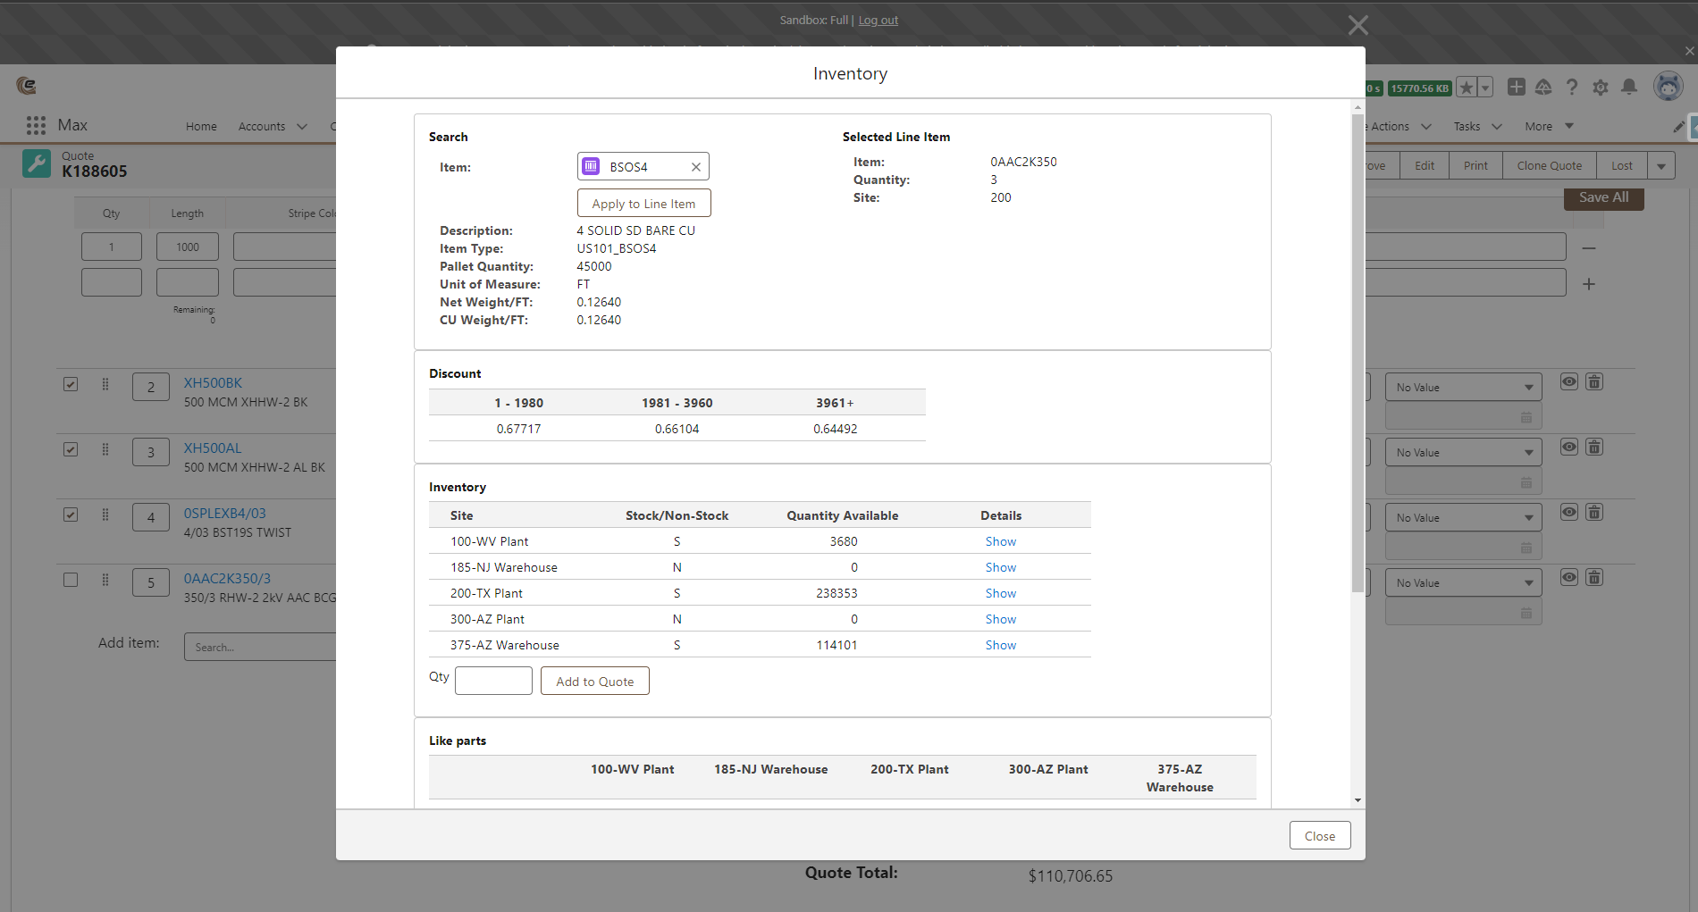1698x912 pixels.
Task: Expand the dropdown arrow beside Lost
Action: (1661, 165)
